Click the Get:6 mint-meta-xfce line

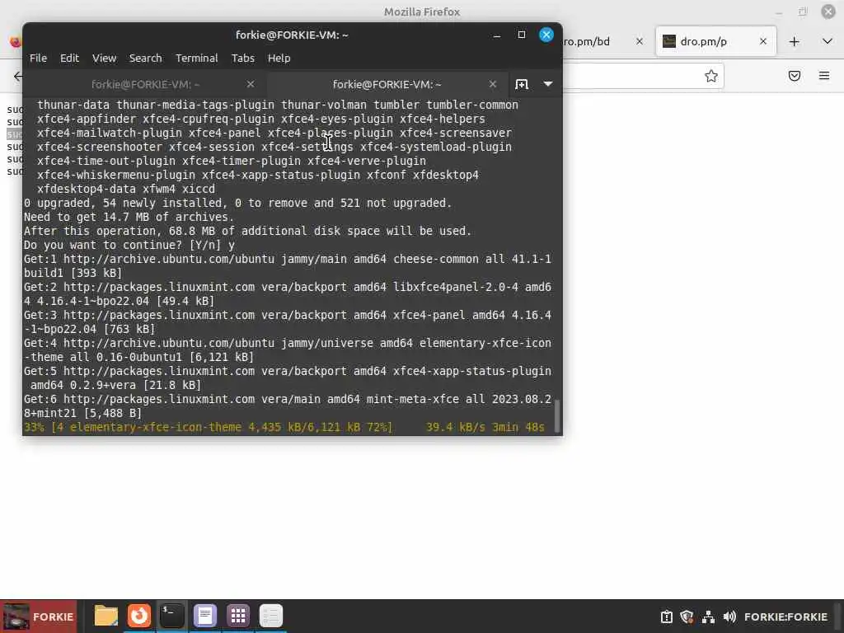point(288,406)
